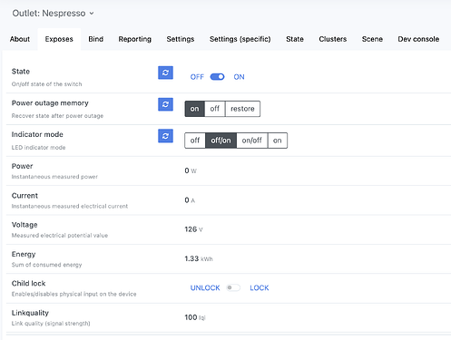Set Power outage memory to restore
This screenshot has width=451, height=340.
(x=242, y=109)
